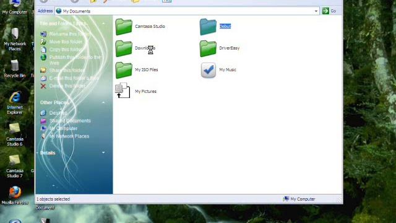This screenshot has height=223, width=396.
Task: Click the My Documents icon in address bar
Action: click(x=59, y=11)
